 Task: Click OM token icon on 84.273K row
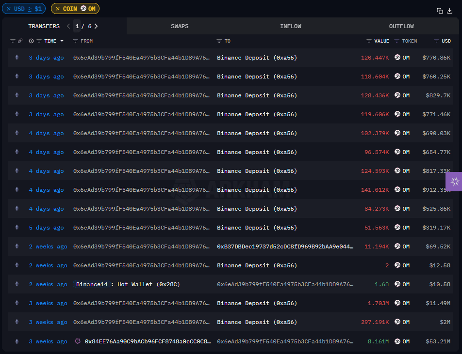397,208
